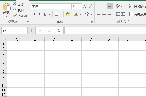The height and width of the screenshot is (97, 146).
Task: Open the font name 宋体 dropdown
Action: (70, 6)
